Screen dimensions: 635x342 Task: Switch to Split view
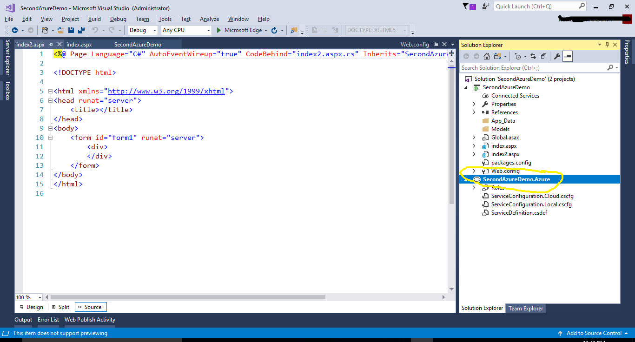(x=60, y=307)
